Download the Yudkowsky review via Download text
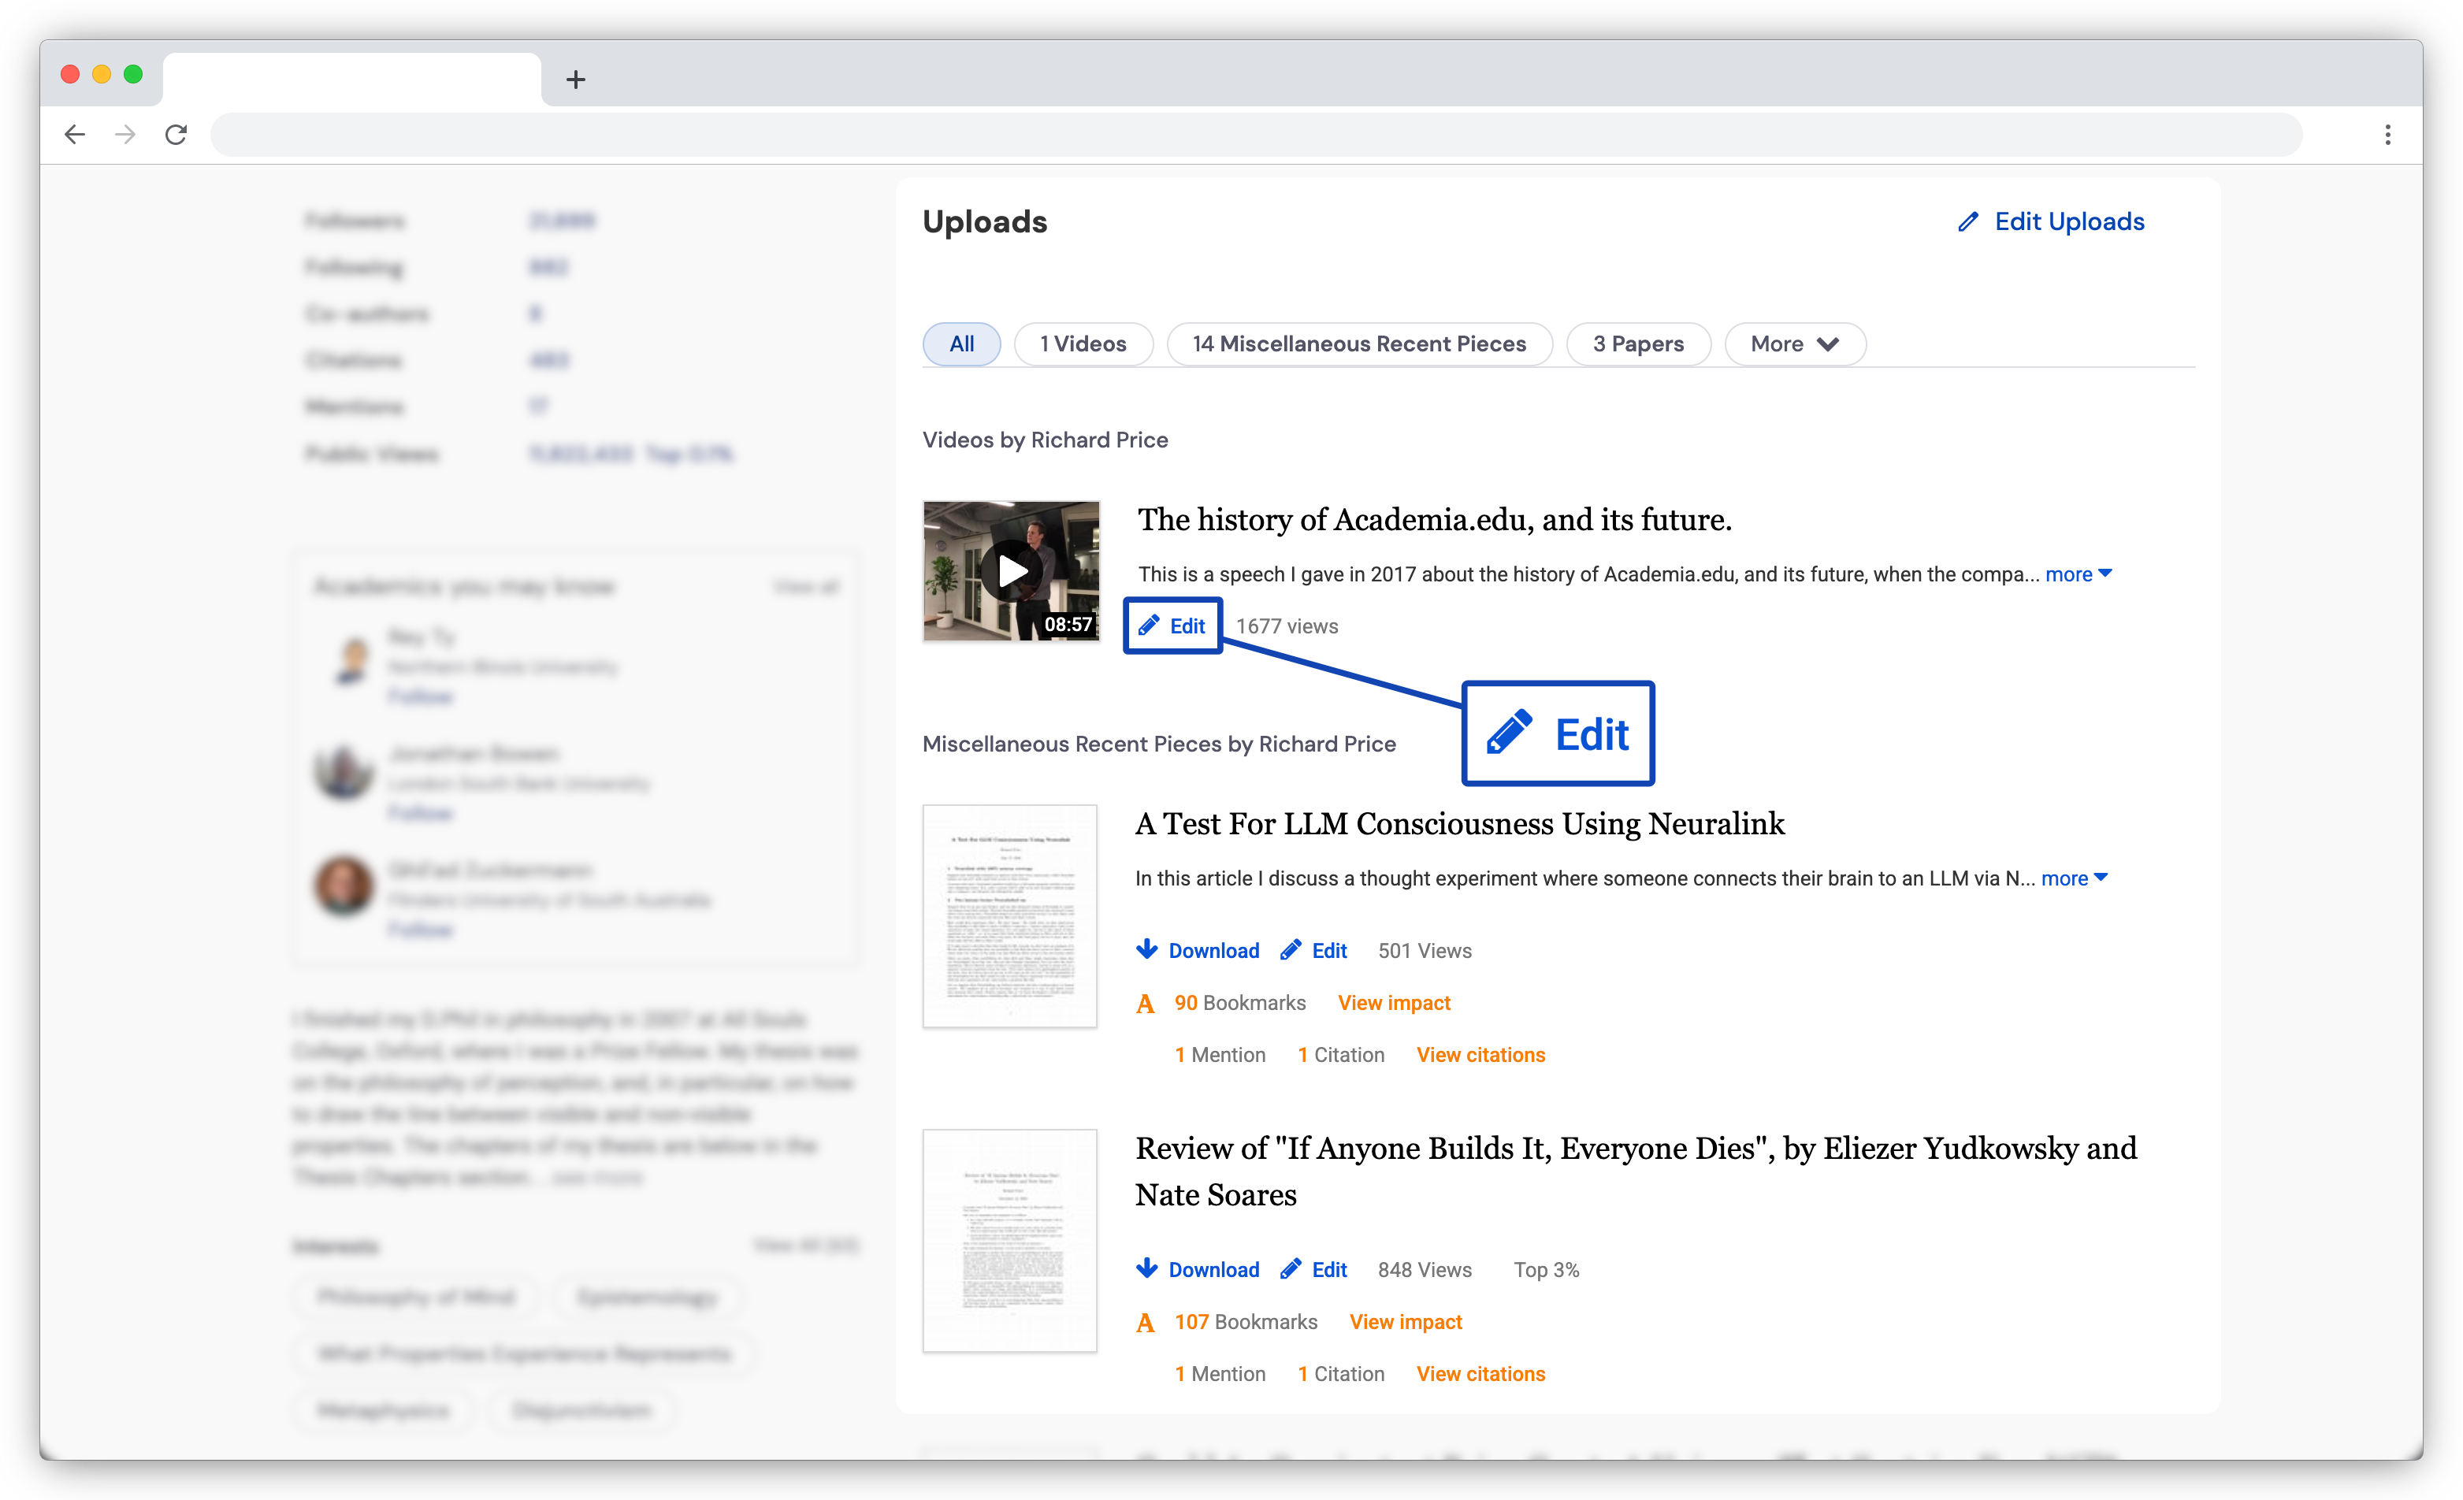The height and width of the screenshot is (1500, 2463). coord(1213,1269)
